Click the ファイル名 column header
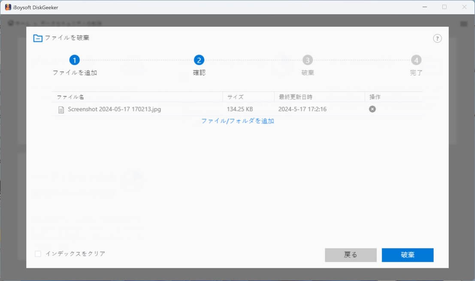This screenshot has width=475, height=281. (70, 97)
